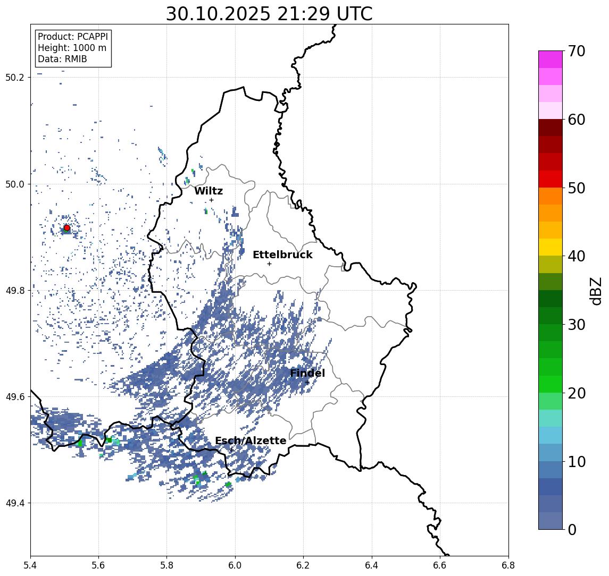Click the red radar station marker
The height and width of the screenshot is (576, 609).
67,228
